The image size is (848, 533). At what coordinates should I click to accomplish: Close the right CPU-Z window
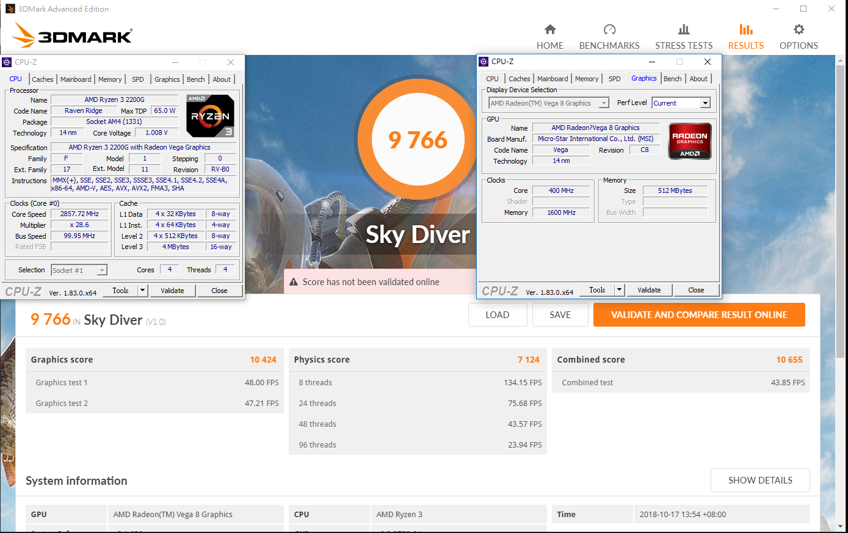pos(708,62)
